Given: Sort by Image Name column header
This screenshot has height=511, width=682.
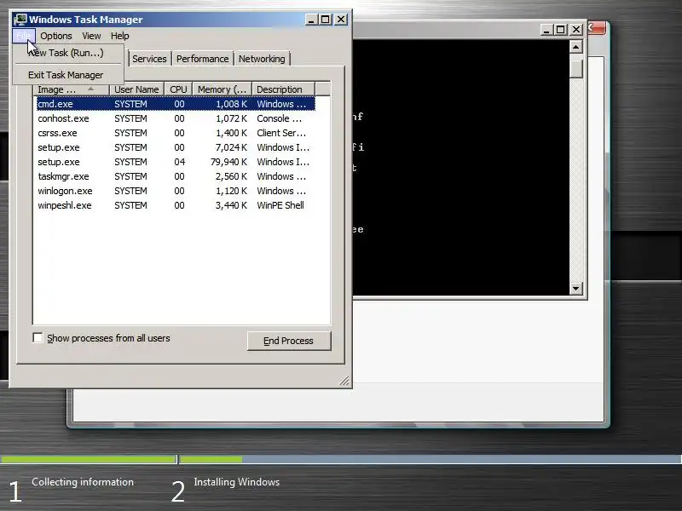Looking at the screenshot, I should [x=72, y=89].
